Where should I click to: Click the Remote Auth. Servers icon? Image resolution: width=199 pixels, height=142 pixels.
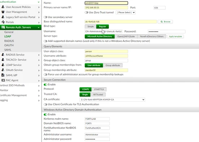pos(3,27)
